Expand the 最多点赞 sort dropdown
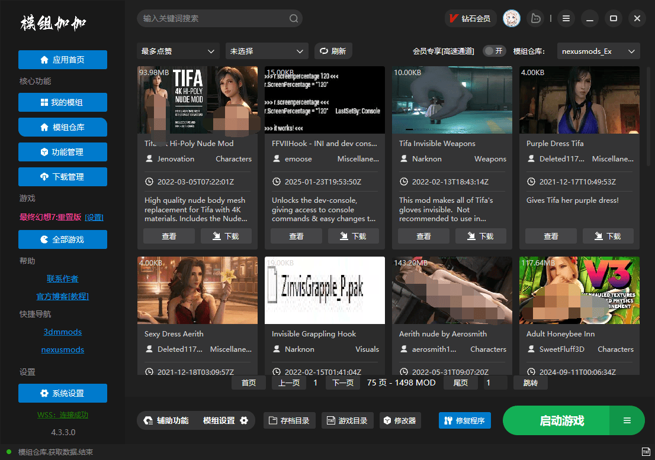The image size is (655, 460). pos(178,51)
